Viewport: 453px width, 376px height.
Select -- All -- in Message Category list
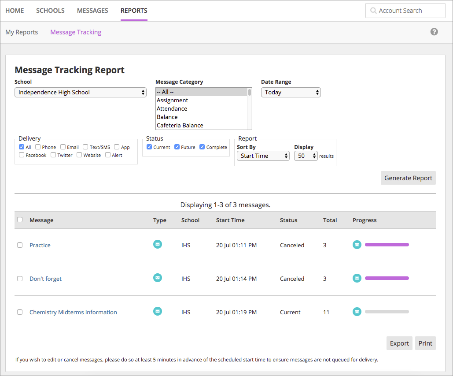click(201, 92)
